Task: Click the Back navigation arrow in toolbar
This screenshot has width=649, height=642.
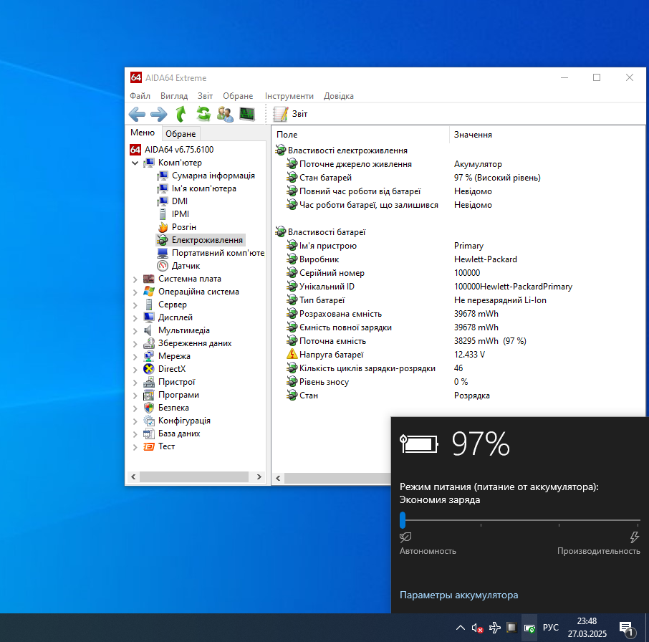Action: point(137,114)
